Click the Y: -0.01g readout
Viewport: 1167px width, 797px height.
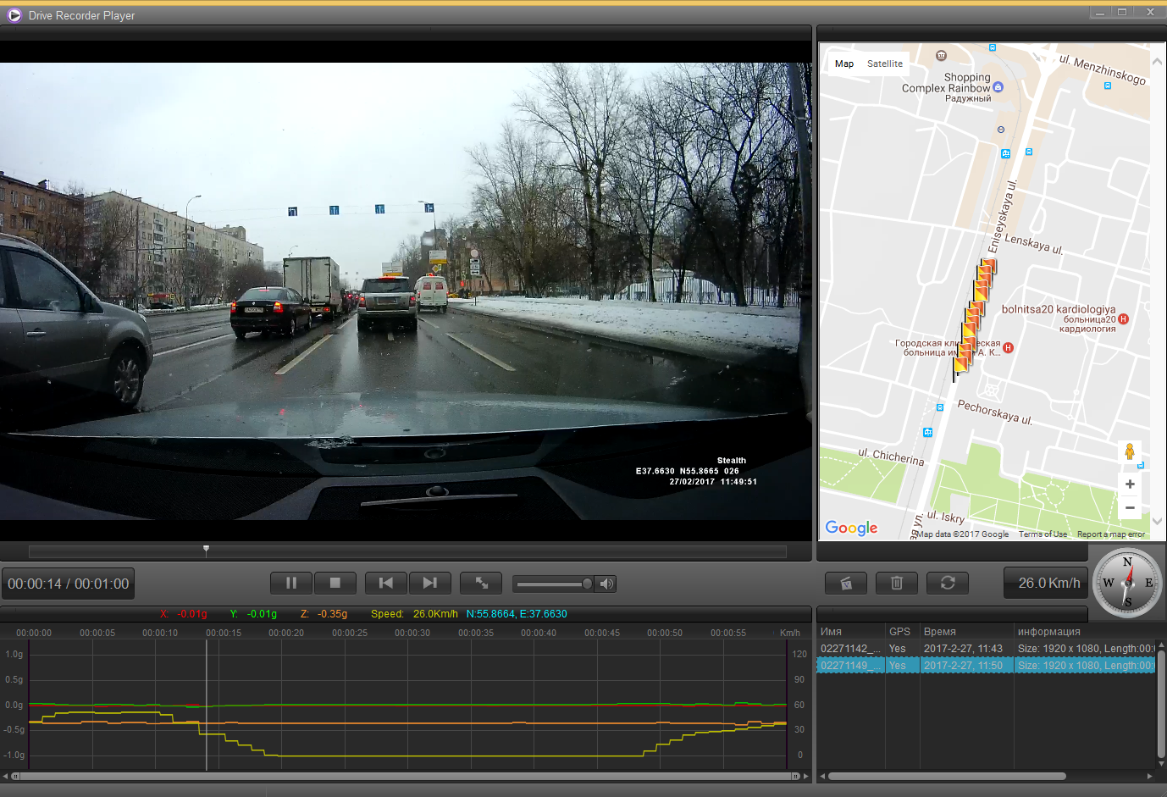(x=253, y=614)
